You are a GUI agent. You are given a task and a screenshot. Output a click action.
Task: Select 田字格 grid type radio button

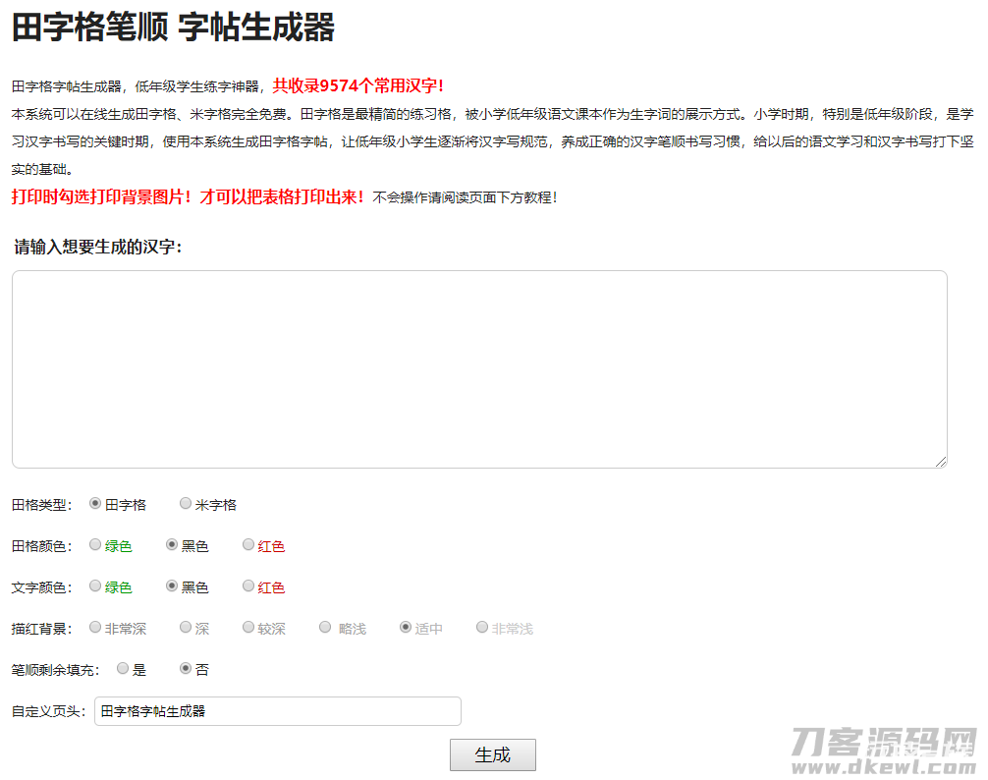coord(95,503)
